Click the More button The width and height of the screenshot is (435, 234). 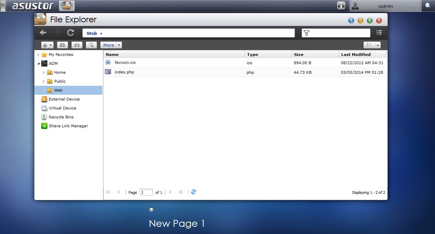(x=109, y=45)
